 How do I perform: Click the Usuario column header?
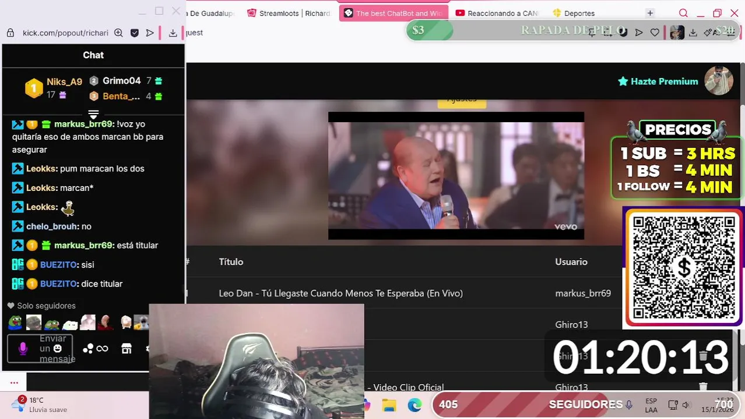pyautogui.click(x=571, y=262)
